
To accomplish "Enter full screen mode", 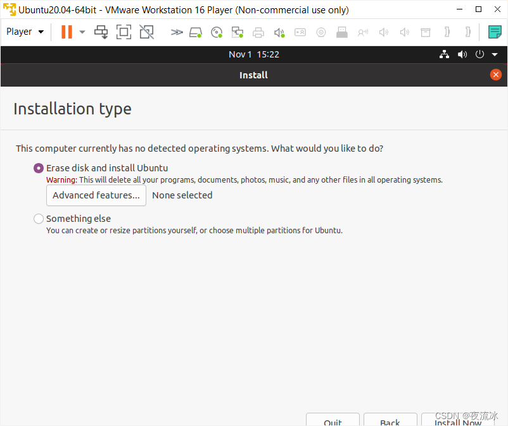I will [x=124, y=32].
